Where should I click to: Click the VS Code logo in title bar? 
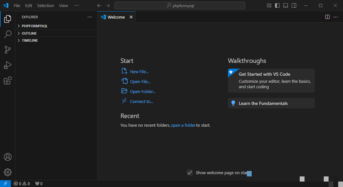point(6,5)
